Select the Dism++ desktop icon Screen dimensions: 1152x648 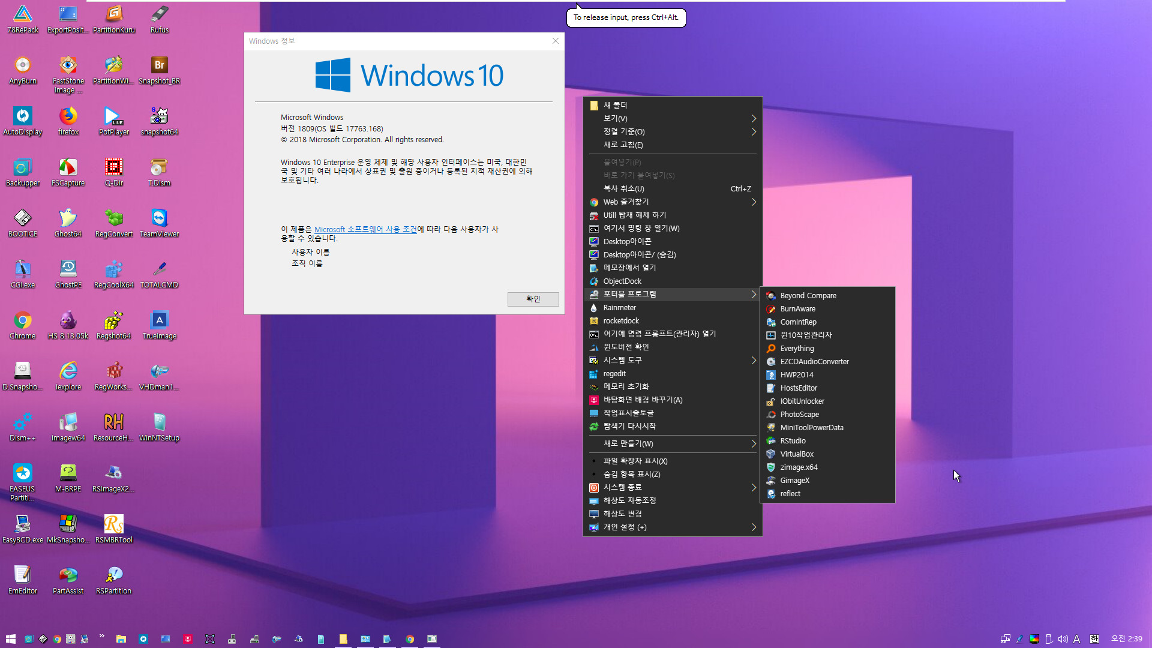[x=23, y=427]
